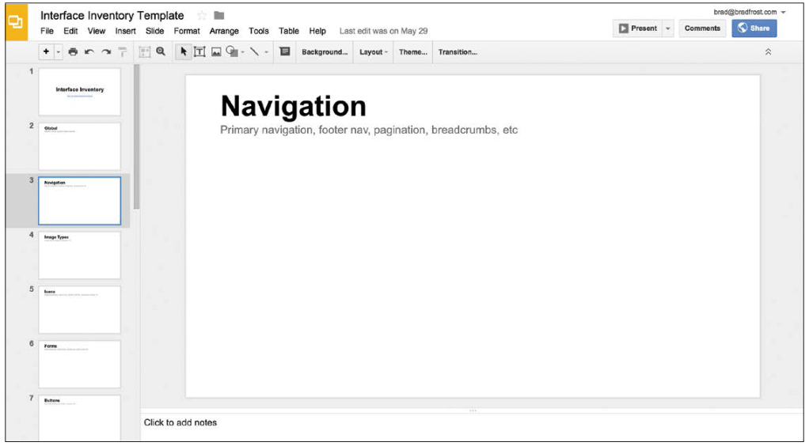Viewport: 809px width, 446px height.
Task: Expand the line tool dropdown arrow
Action: 266,52
